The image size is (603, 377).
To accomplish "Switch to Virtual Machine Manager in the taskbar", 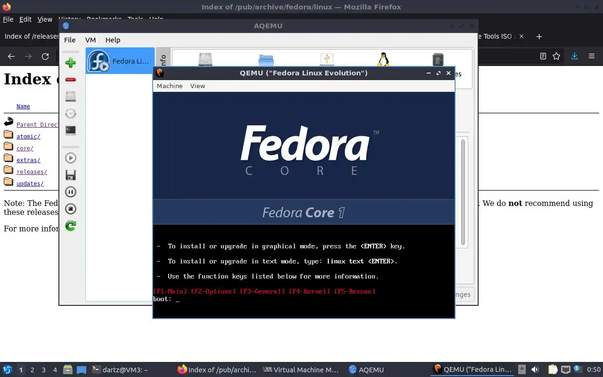I will (301, 370).
